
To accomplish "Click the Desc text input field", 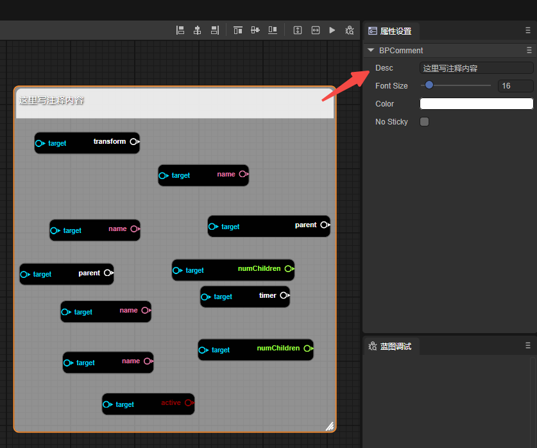I will tap(476, 68).
